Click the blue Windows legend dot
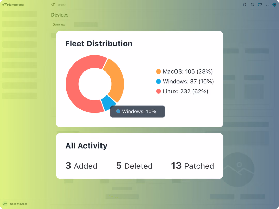The height and width of the screenshot is (209, 279). click(158, 81)
